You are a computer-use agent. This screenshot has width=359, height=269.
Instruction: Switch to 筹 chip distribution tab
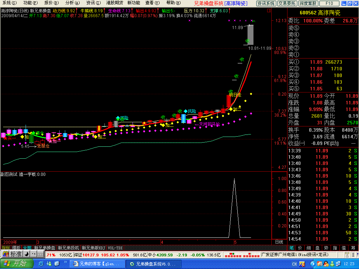[x=353, y=248]
